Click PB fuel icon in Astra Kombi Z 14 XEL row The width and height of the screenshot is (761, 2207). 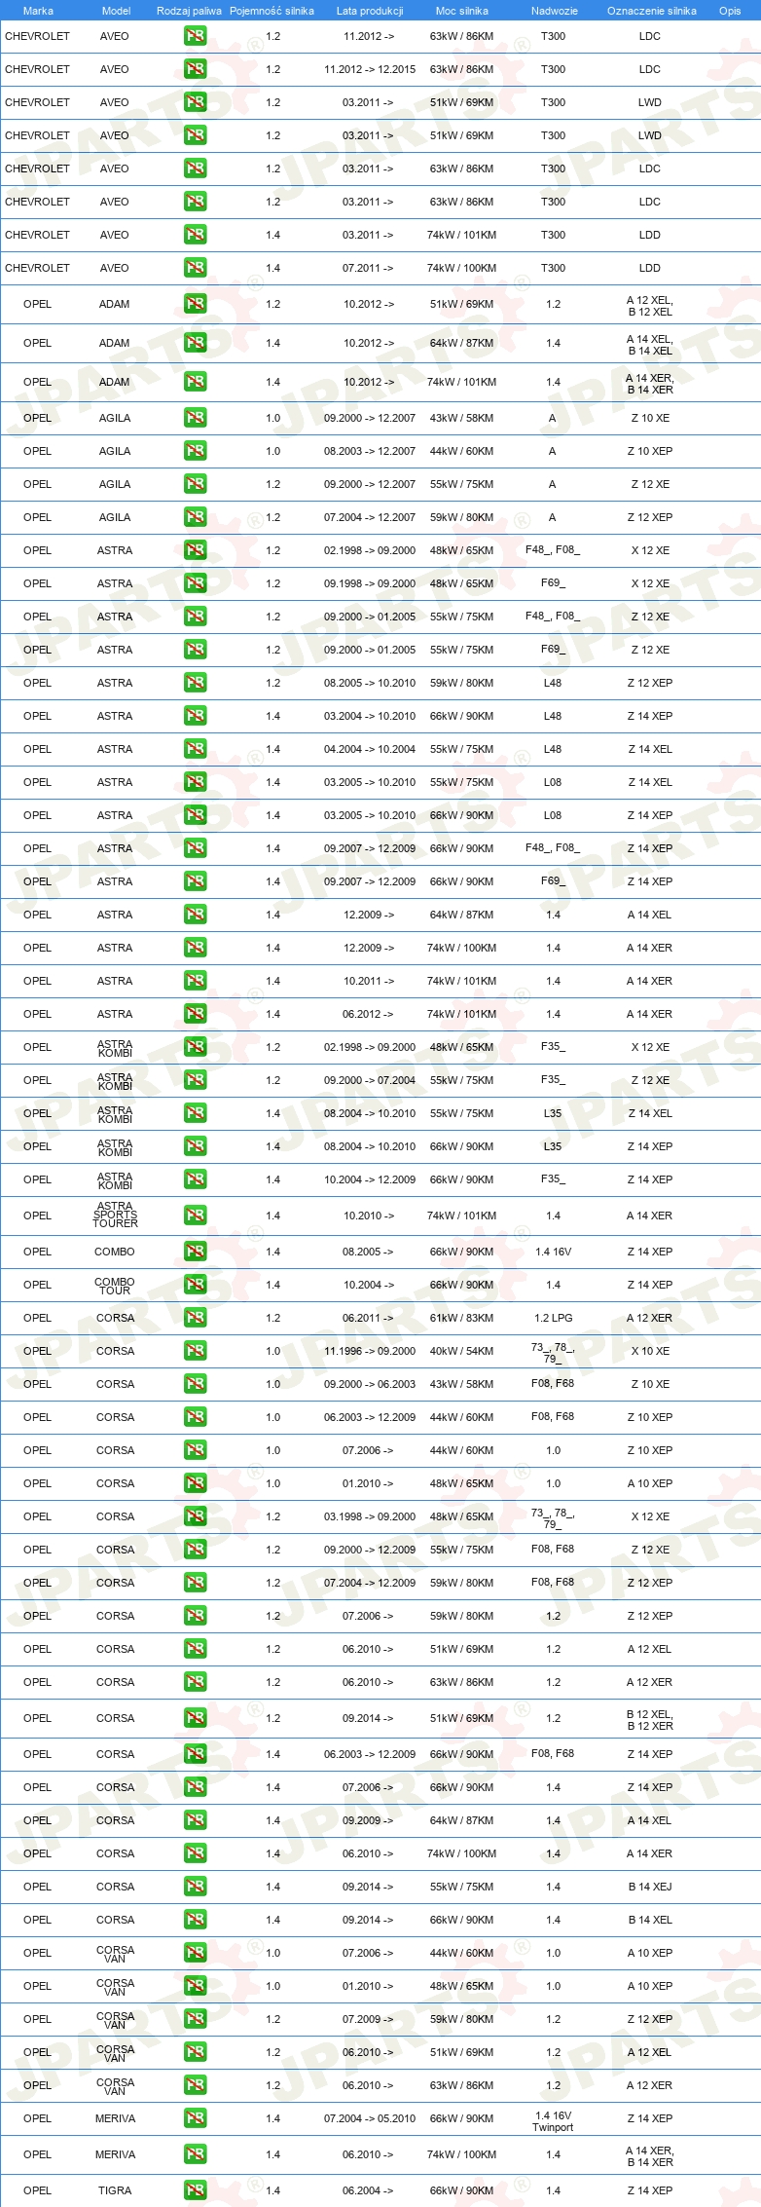pyautogui.click(x=195, y=1113)
